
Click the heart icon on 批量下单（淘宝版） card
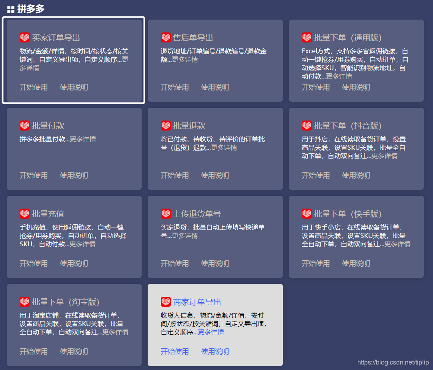pyautogui.click(x=24, y=302)
